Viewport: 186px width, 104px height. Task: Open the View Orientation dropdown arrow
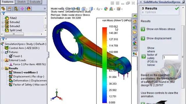tap(87, 9)
